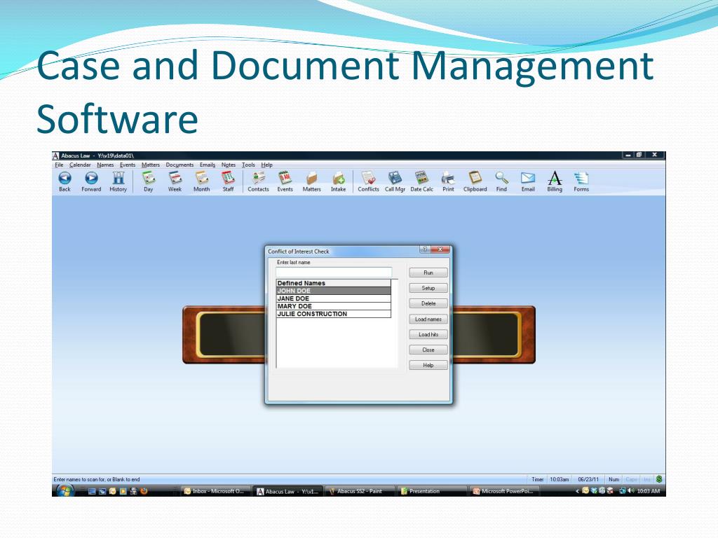Click the Timer status bar entry
718x538 pixels.
tap(537, 479)
